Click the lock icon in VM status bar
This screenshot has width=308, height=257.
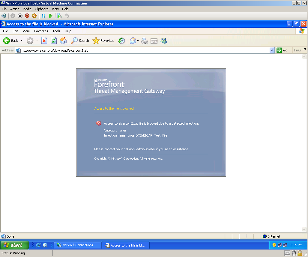[x=300, y=253]
